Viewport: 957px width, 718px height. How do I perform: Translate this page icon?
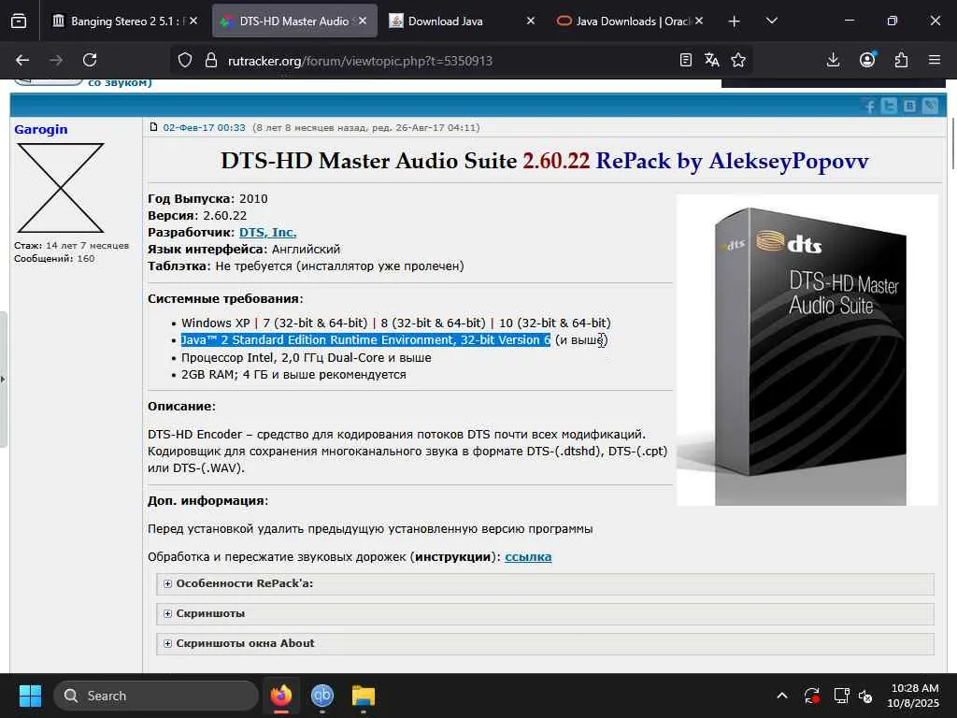tap(711, 60)
